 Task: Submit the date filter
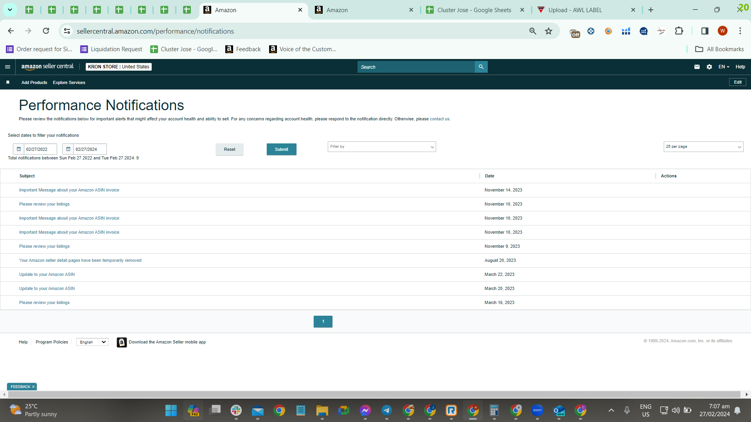[282, 149]
